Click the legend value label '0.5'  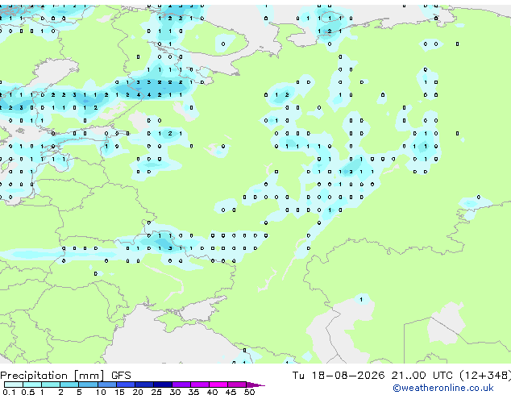pyautogui.click(x=27, y=392)
